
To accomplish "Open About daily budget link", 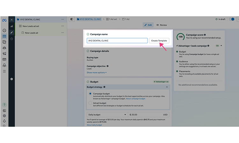I will click(x=94, y=125).
